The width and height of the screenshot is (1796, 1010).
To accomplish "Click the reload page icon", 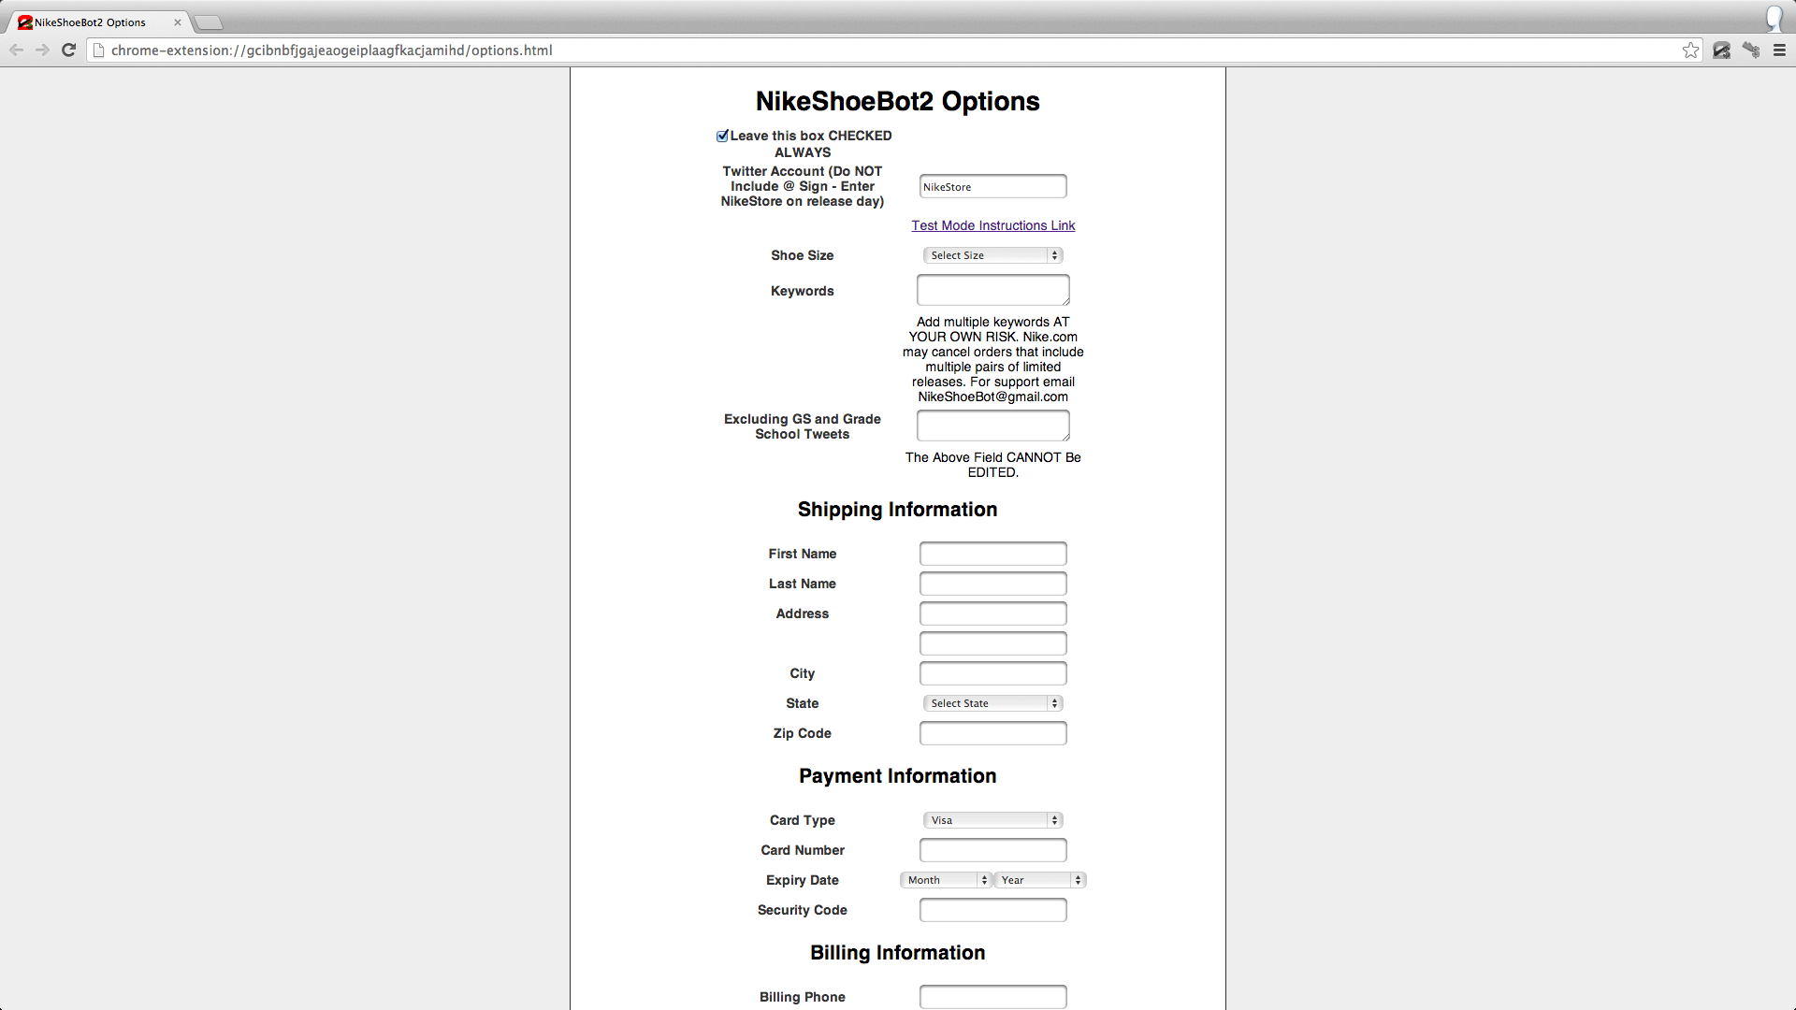I will point(68,50).
